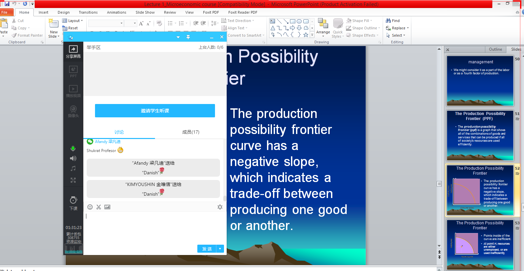Click the Find button in Editing group
Screen dimensions: 524x271
(x=393, y=21)
